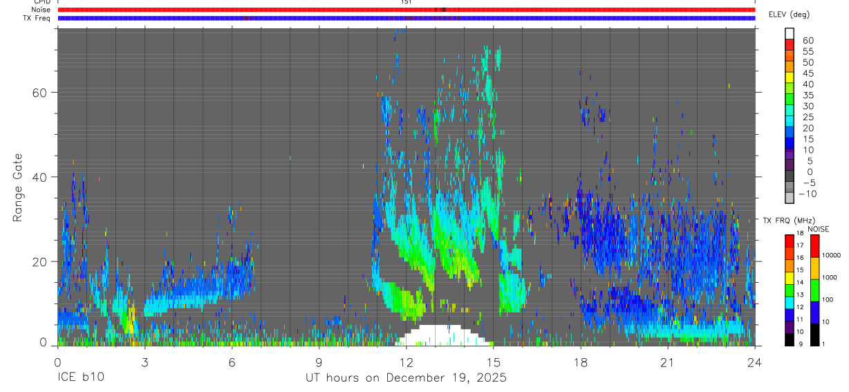
Task: Pick the cyan TX FRQ swatch between 12 and 13
Action: click(x=790, y=303)
